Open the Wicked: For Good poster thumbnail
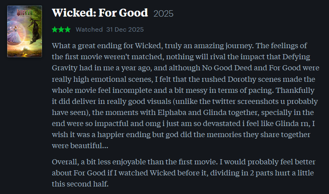Screen dimensions: 329x194 (x=25, y=31)
